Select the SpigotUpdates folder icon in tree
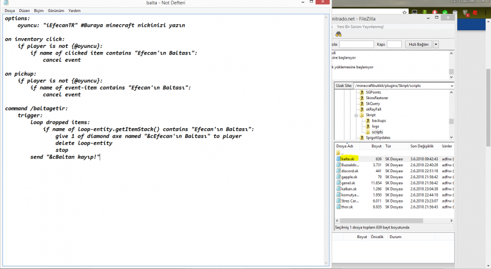The height and width of the screenshot is (269, 491). [361, 138]
